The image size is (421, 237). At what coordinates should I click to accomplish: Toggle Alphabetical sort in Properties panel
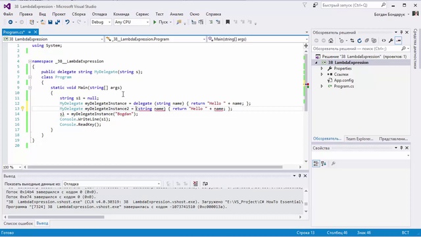324,163
